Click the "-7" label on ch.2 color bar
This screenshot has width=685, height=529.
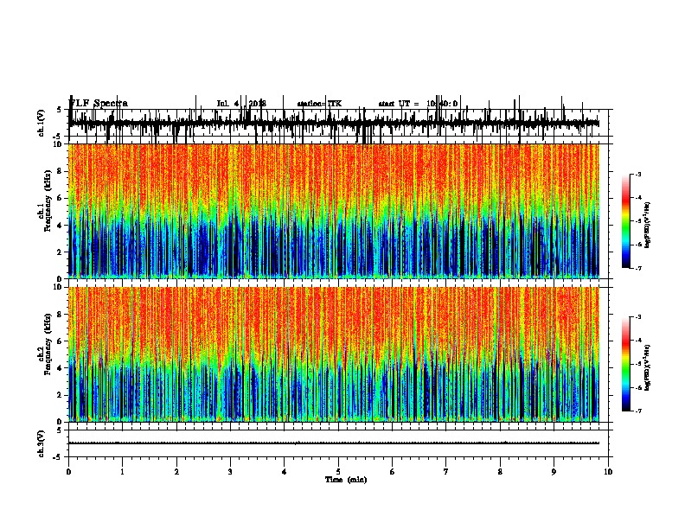[638, 411]
